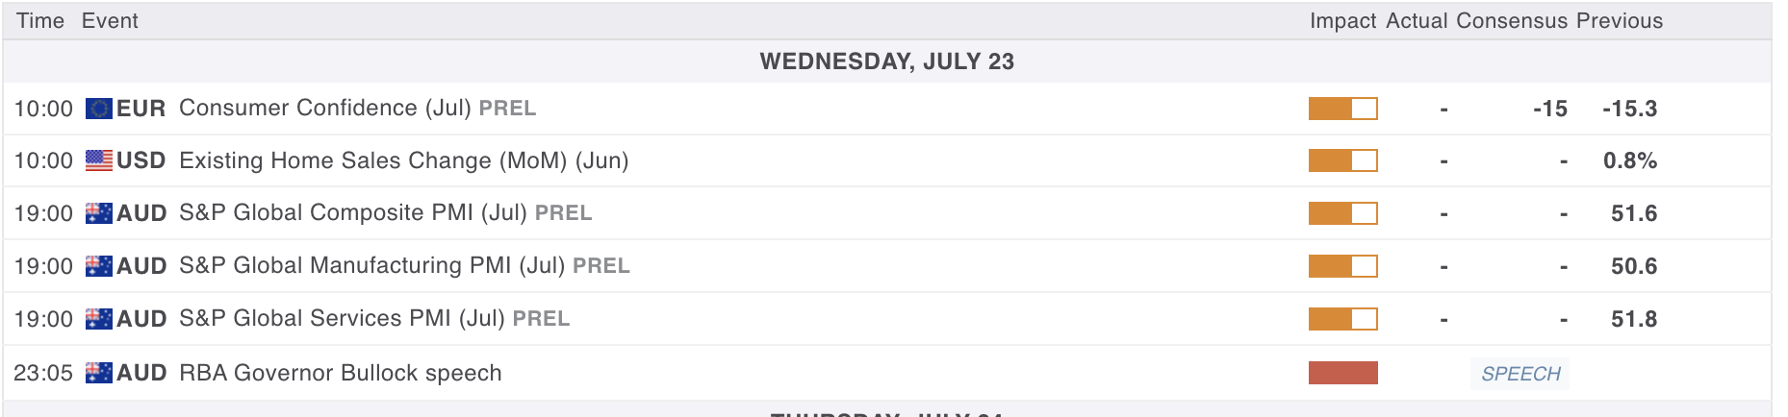The height and width of the screenshot is (417, 1788).
Task: Click the AUD flag beside Composite PMI
Action: click(99, 213)
